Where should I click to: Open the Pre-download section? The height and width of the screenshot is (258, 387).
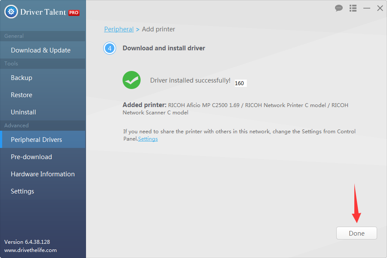(x=43, y=157)
